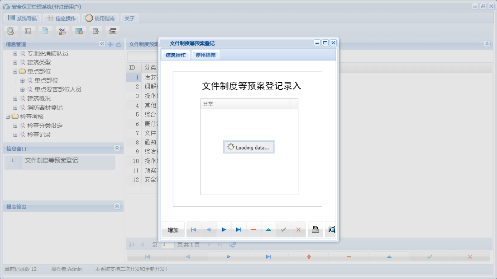Add a new item with the plus icon
Screen dimensions: 497x279
click(x=110, y=44)
